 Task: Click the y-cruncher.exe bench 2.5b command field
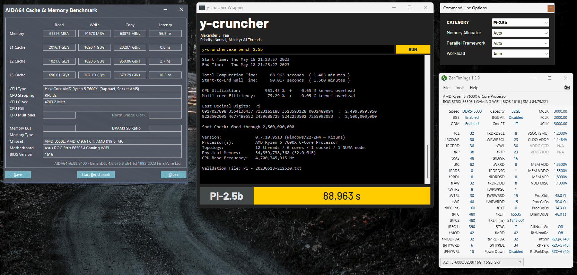tap(297, 49)
